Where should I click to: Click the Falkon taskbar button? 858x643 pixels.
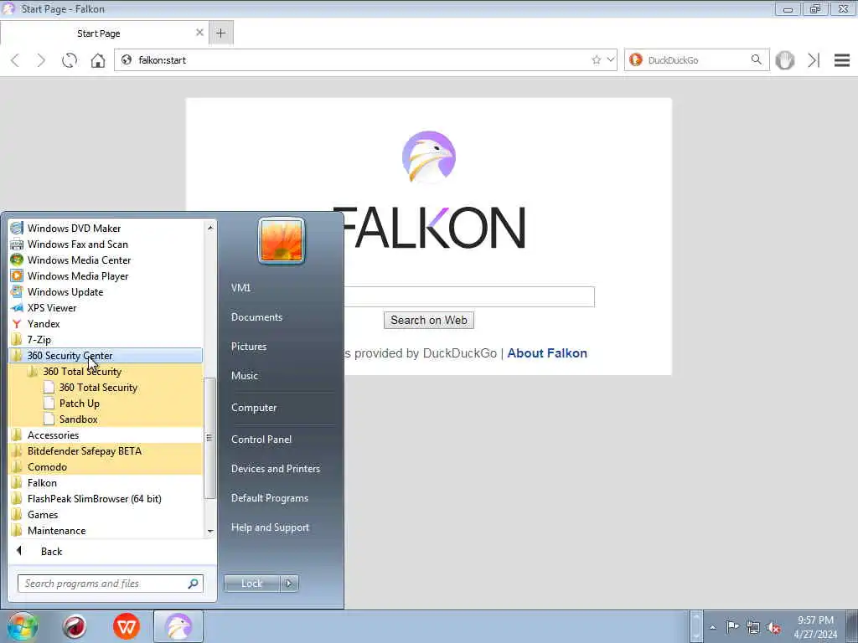point(178,626)
